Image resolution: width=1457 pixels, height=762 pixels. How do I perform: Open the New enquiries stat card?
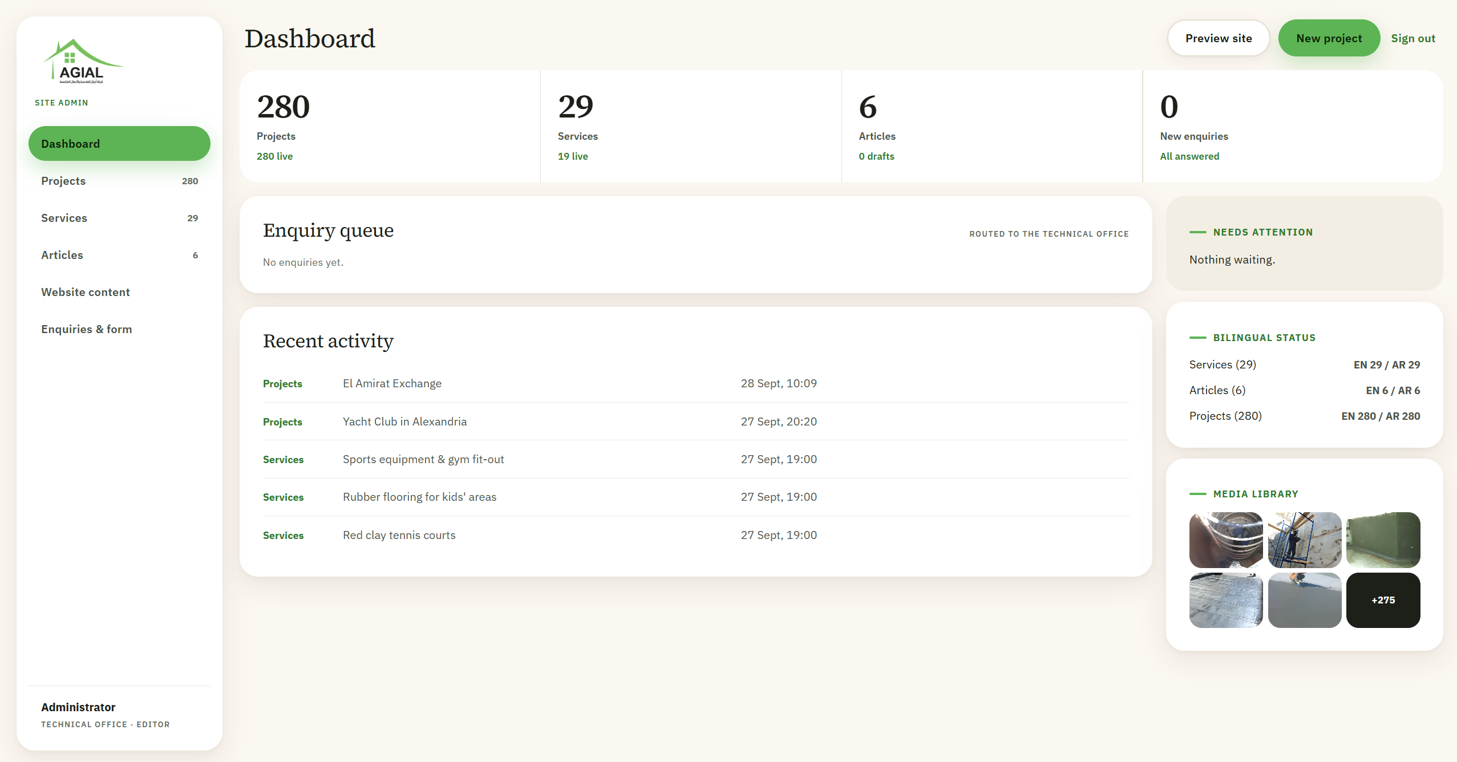click(1293, 126)
